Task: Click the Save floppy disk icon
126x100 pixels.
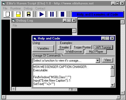Action: [29, 14]
